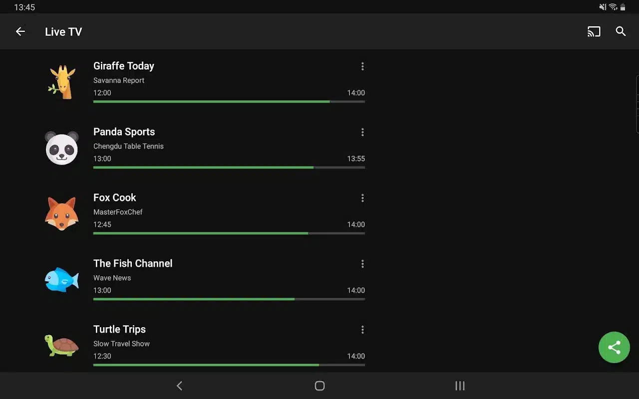This screenshot has width=639, height=399.
Task: Open the three-dot menu for Turtle Trips
Action: point(362,330)
